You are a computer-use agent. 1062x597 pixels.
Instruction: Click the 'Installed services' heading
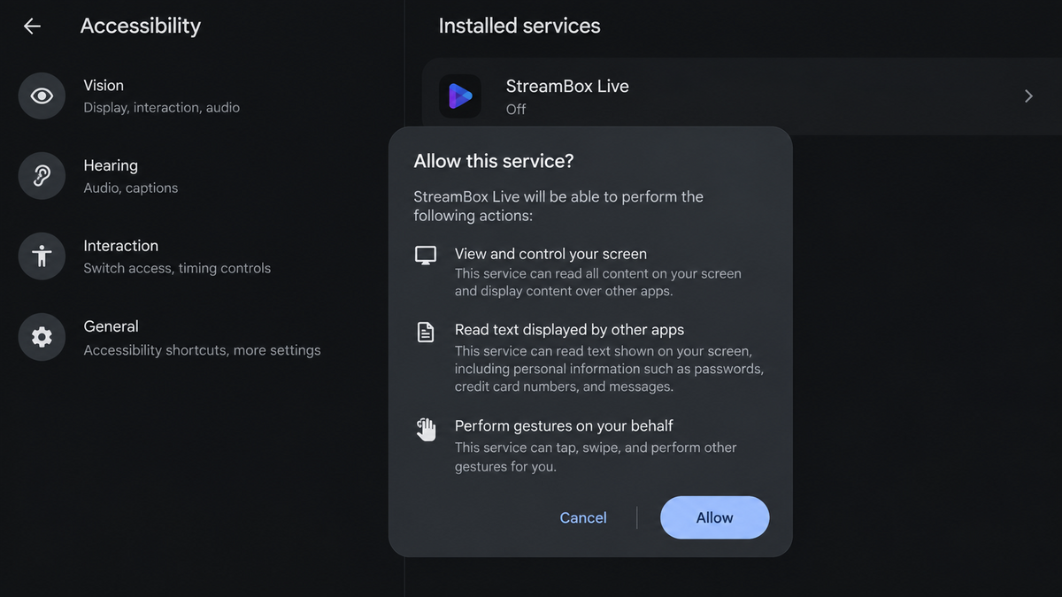tap(519, 26)
